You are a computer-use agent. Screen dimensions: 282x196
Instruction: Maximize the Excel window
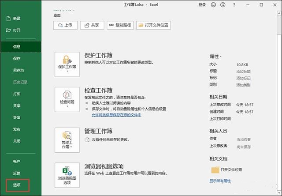pyautogui.click(x=261, y=5)
